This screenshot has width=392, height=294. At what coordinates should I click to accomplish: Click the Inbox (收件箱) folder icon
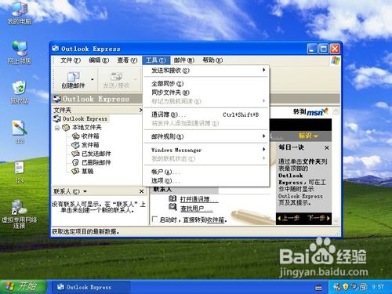pyautogui.click(x=75, y=136)
